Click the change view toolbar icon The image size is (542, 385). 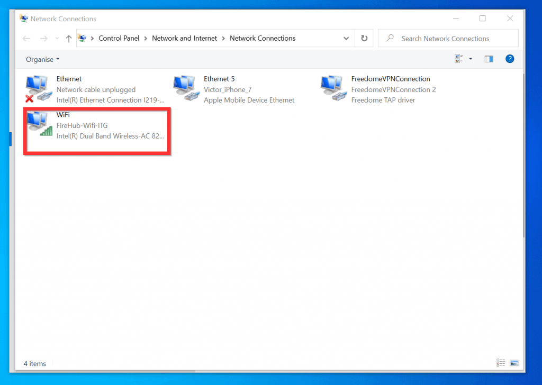click(x=459, y=59)
